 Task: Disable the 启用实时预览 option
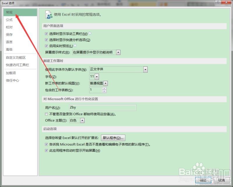[x=46, y=46]
